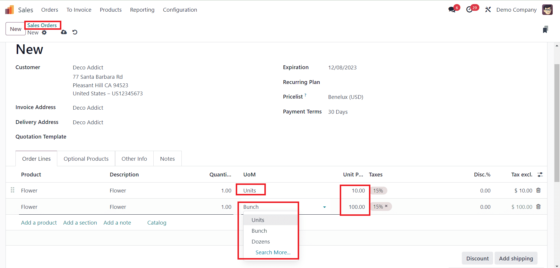This screenshot has width=560, height=268.
Task: Open the Configuration menu
Action: [x=180, y=10]
